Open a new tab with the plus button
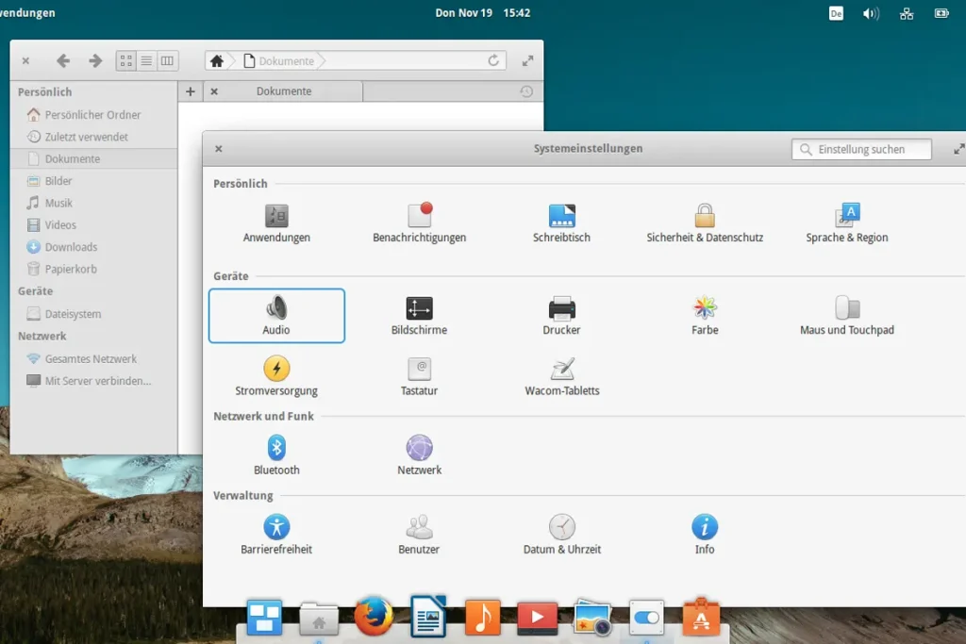Screen dimensions: 966x644 click(x=190, y=91)
